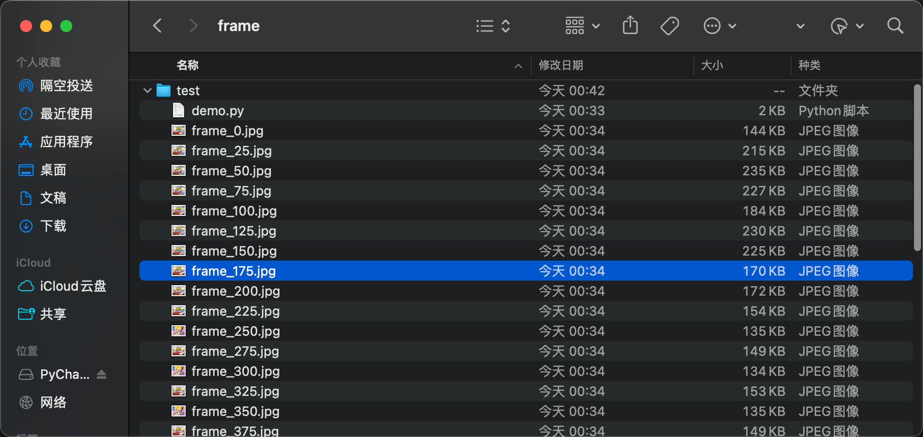Select the test folder icon
The height and width of the screenshot is (437, 923).
click(164, 91)
